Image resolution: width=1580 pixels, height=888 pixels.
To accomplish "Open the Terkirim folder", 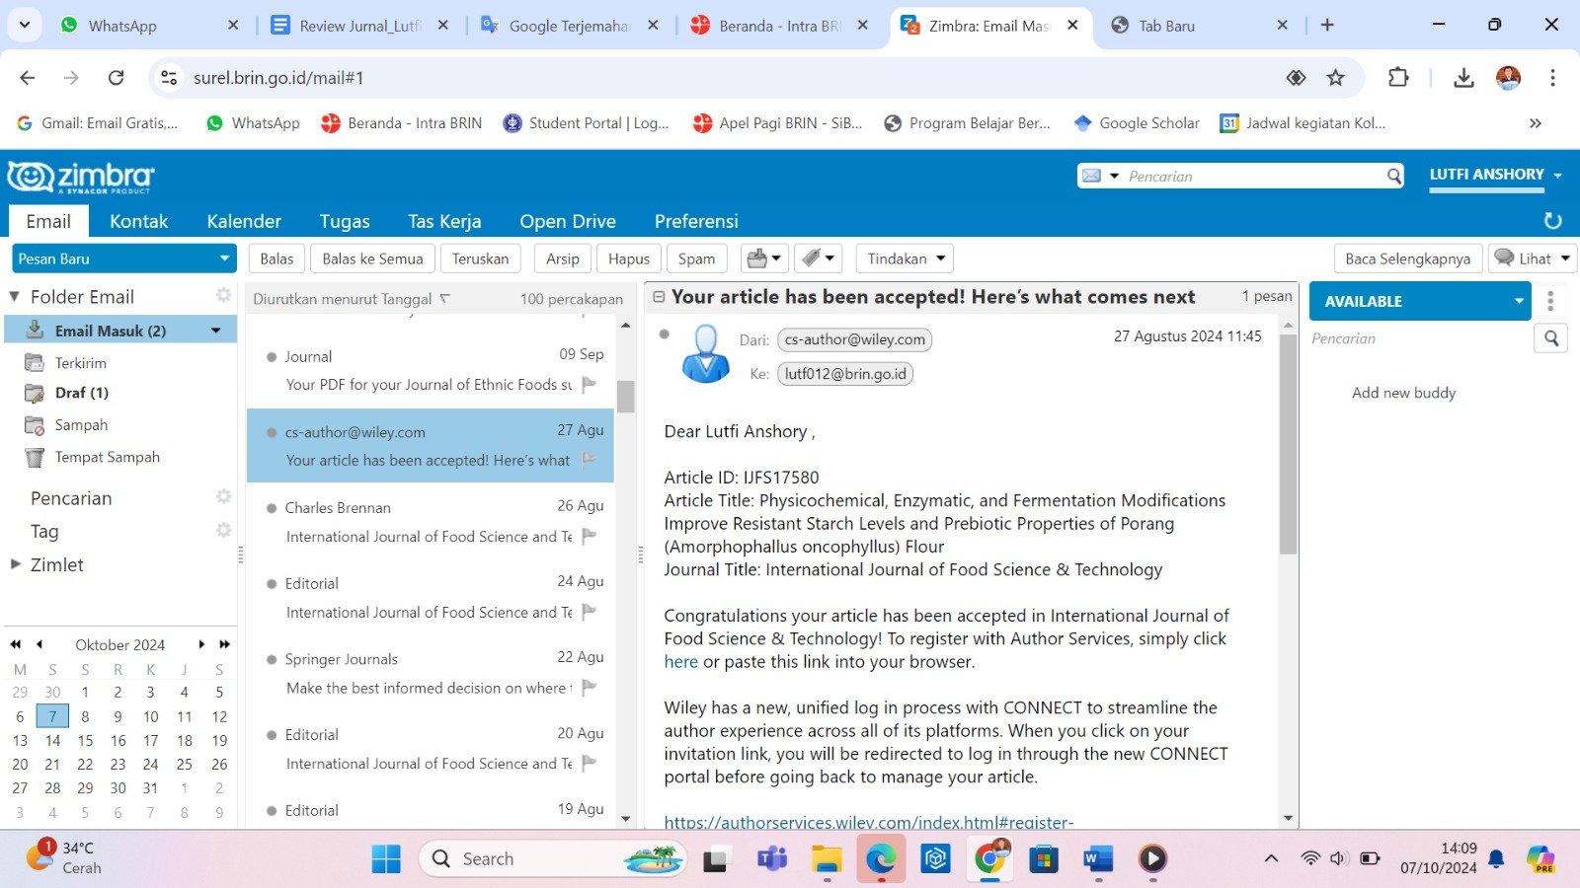I will click(81, 363).
